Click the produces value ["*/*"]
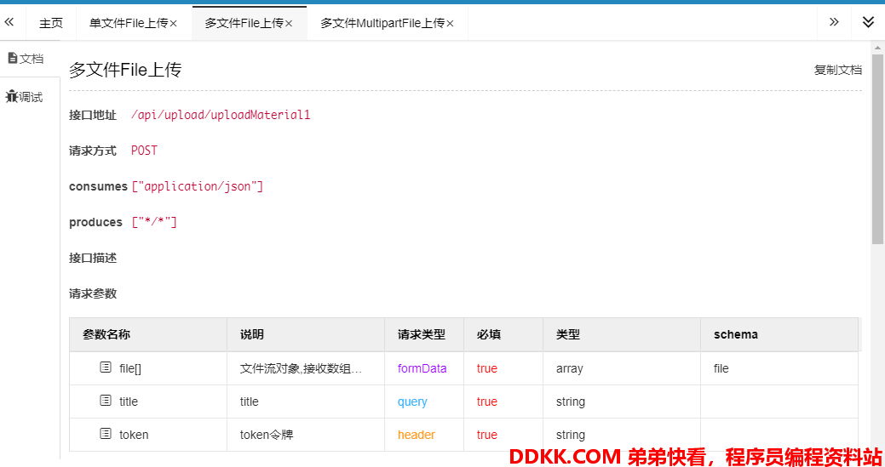 click(154, 223)
